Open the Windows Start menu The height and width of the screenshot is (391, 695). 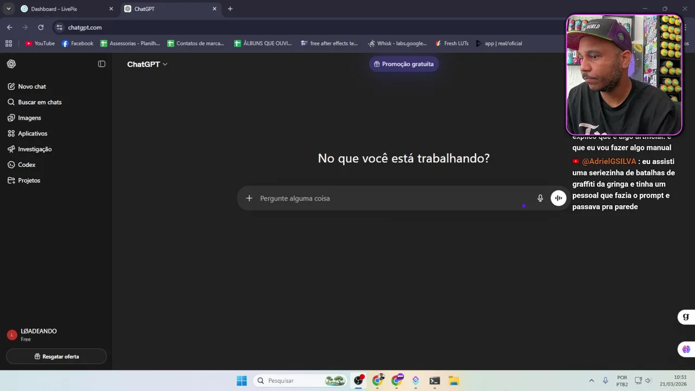pyautogui.click(x=242, y=381)
